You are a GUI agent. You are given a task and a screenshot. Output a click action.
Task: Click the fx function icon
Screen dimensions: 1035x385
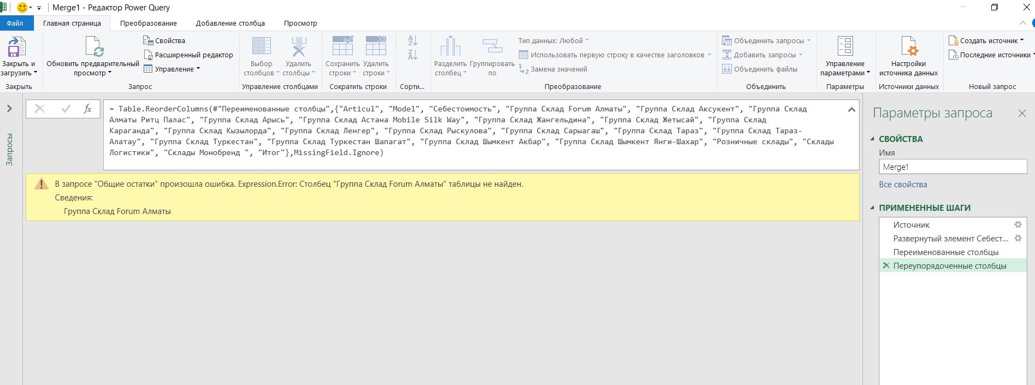coord(87,109)
